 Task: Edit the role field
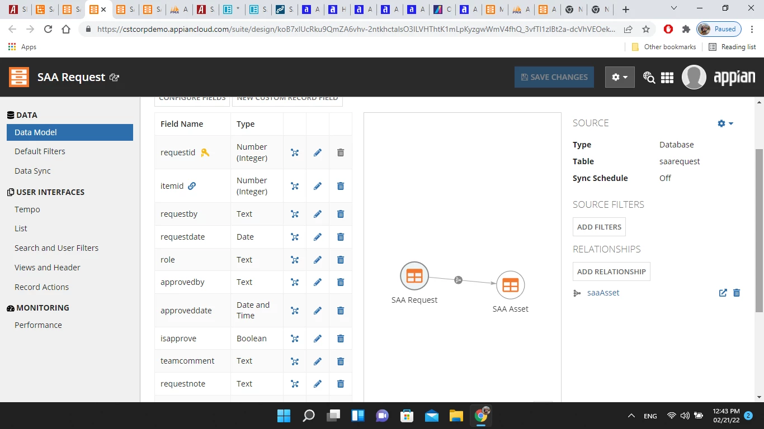point(318,260)
